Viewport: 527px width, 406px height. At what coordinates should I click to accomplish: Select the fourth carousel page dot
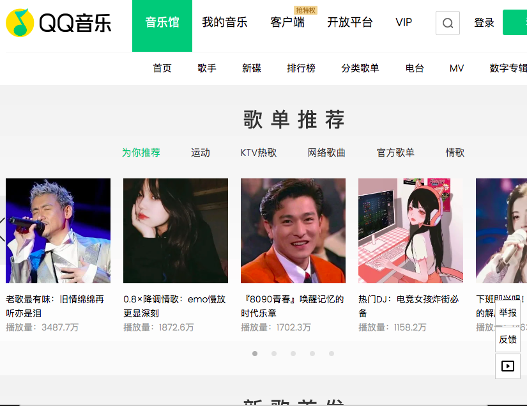point(312,354)
